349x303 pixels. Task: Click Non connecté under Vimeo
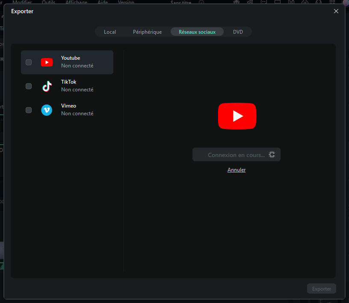[77, 114]
